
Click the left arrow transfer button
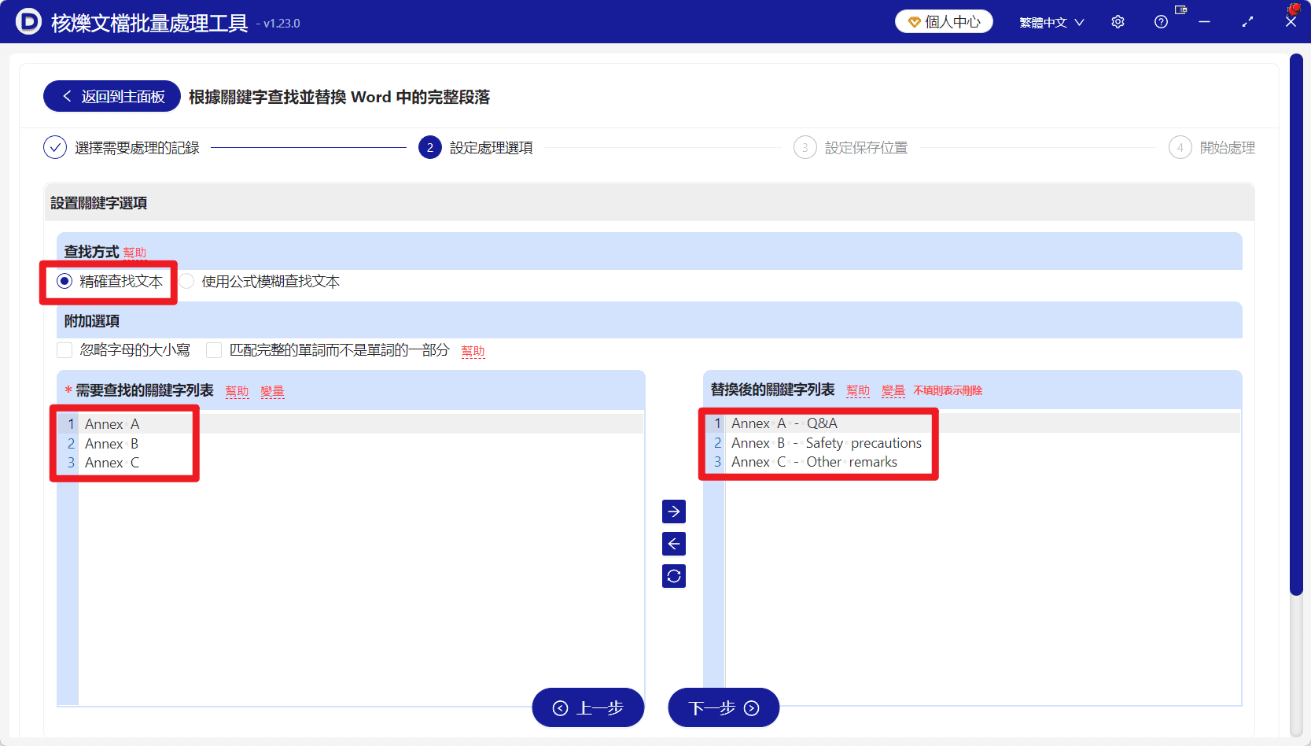[x=674, y=544]
